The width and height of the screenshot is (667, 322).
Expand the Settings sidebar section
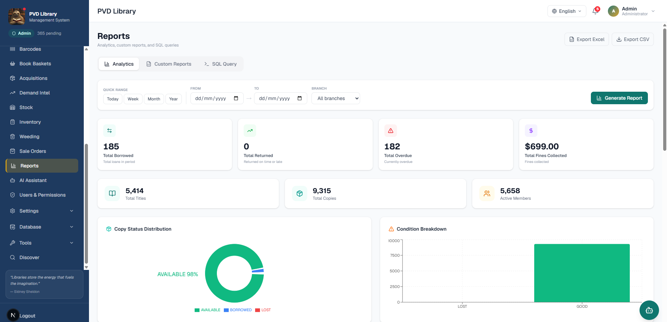coord(42,211)
